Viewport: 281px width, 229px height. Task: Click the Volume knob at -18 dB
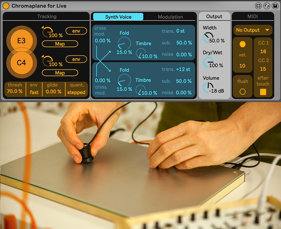[208, 87]
